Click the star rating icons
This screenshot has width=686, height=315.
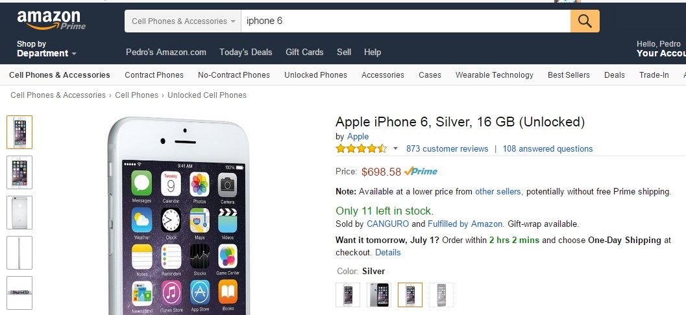[x=361, y=149]
